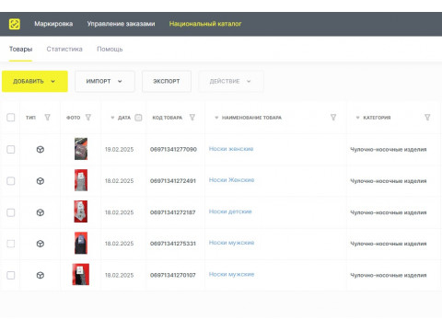
Task: Open photo thumbnail for code 06971341272491
Action: point(81,180)
